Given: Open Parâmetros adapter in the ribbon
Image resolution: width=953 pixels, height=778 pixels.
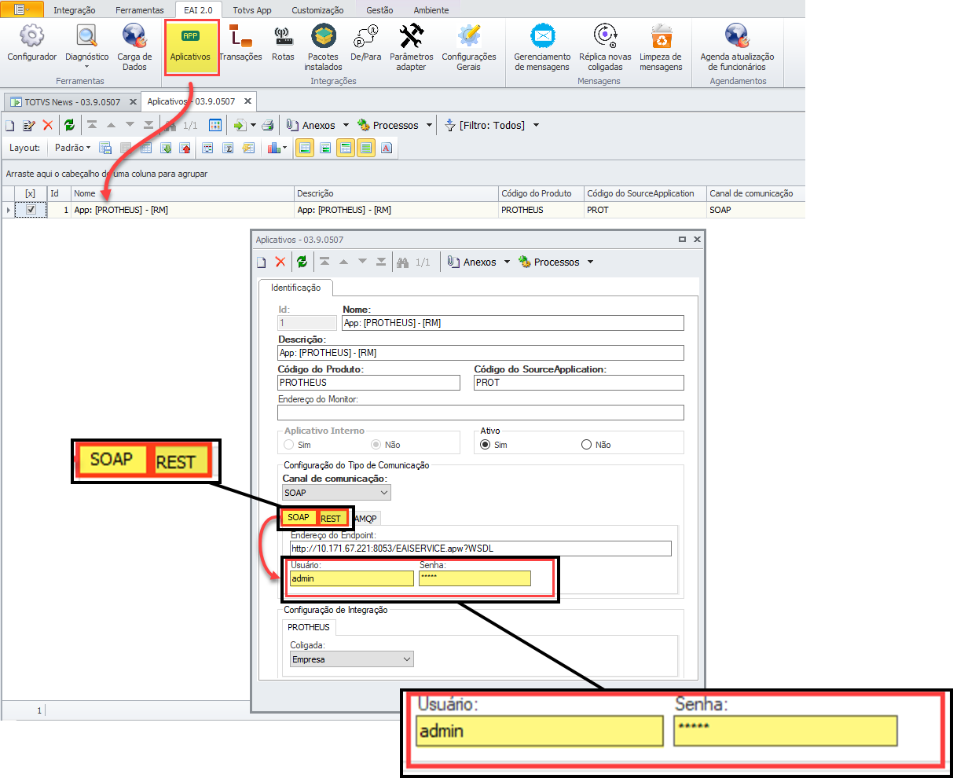Looking at the screenshot, I should [x=411, y=49].
